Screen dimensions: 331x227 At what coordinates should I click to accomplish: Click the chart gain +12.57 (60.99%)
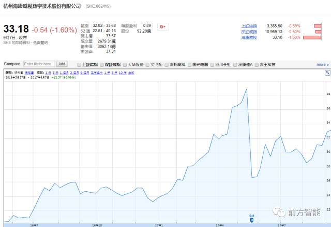click(x=64, y=77)
